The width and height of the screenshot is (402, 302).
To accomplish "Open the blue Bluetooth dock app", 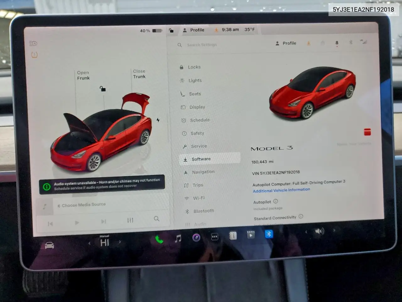I will [x=269, y=234].
